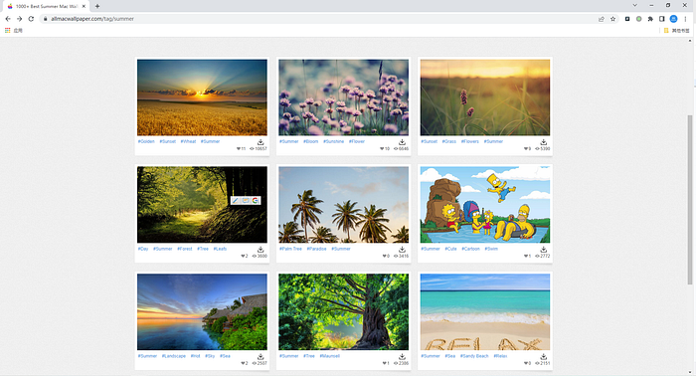
Task: Click the pen icon on the forest image overlay
Action: tap(236, 201)
